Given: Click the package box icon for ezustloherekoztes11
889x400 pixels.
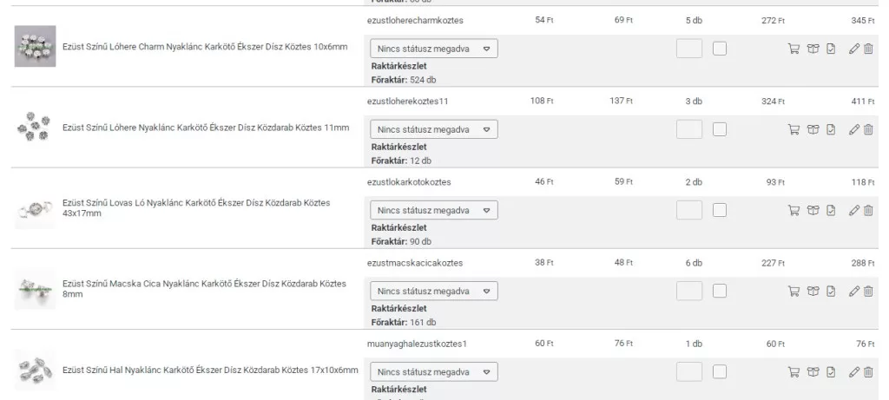Looking at the screenshot, I should [x=813, y=130].
